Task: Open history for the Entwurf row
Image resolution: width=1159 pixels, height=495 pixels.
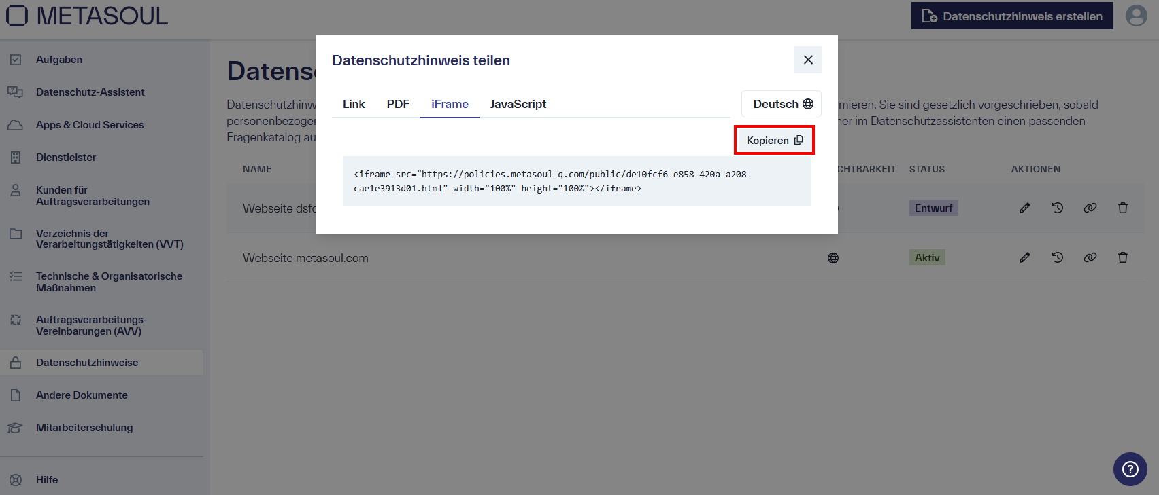Action: tap(1058, 208)
